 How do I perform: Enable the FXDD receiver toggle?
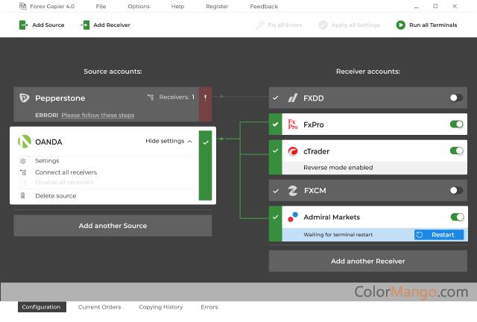(456, 98)
